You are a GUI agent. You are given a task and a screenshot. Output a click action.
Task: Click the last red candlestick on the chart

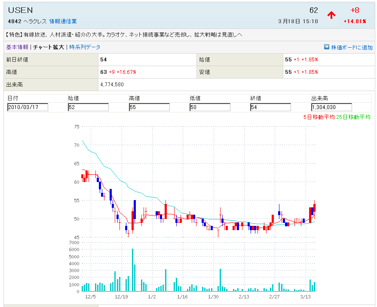315,208
